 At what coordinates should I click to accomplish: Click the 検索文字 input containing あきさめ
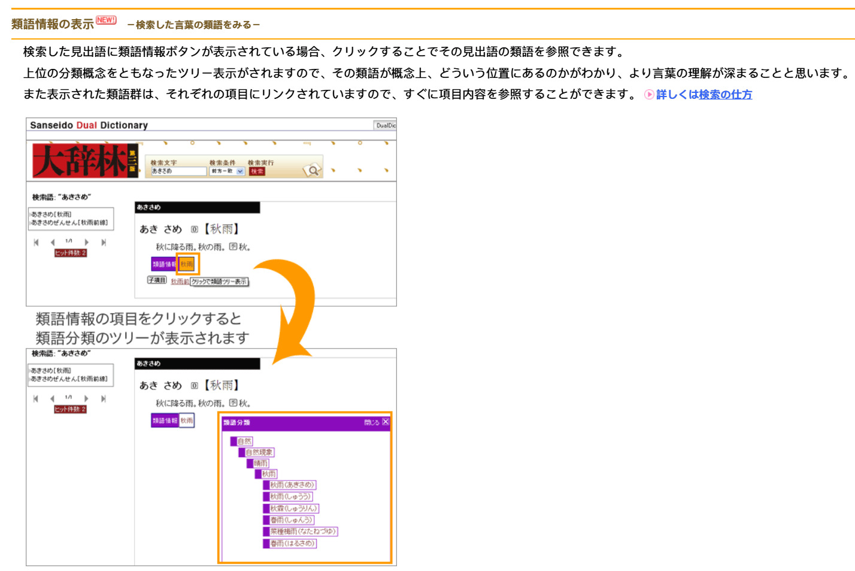click(178, 171)
